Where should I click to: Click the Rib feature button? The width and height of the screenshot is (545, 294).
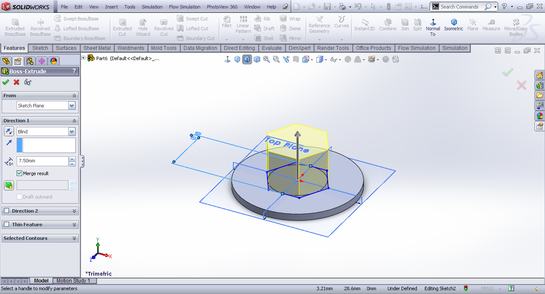262,19
